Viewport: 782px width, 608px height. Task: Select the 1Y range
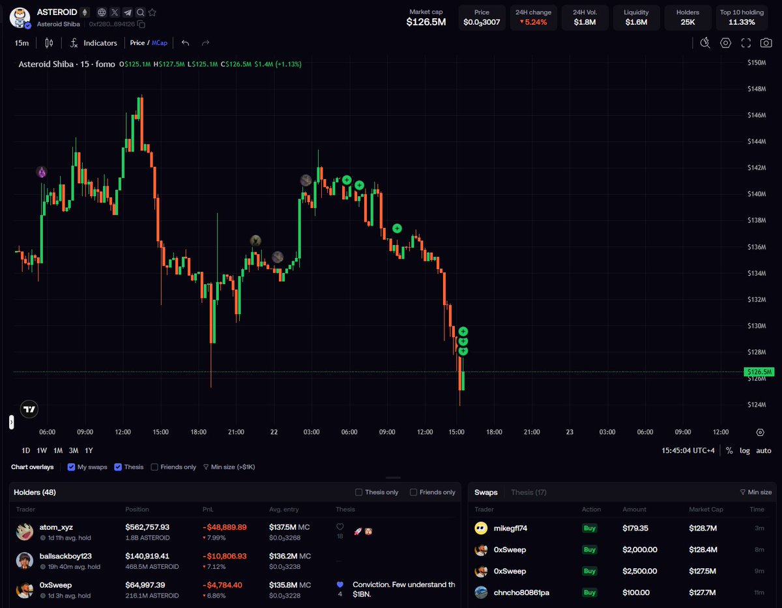(x=89, y=450)
